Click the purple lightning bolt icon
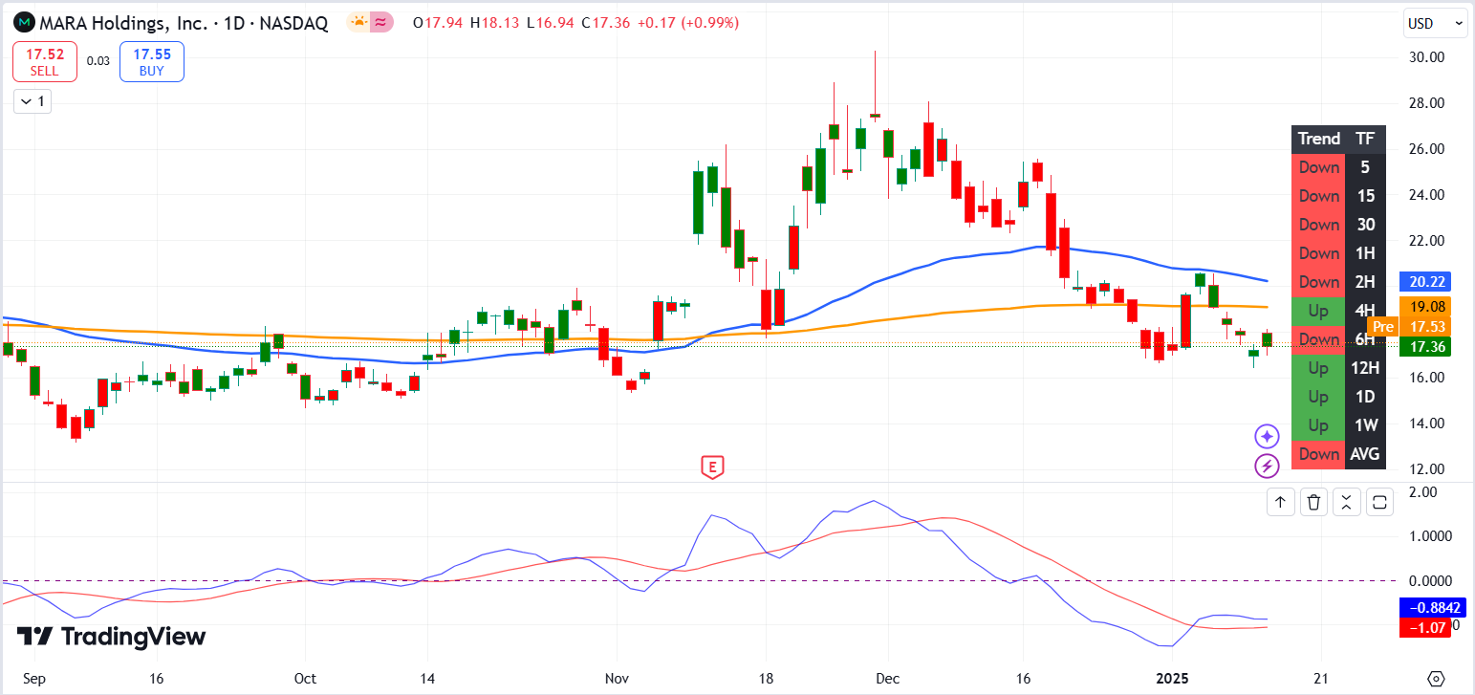This screenshot has width=1475, height=695. [x=1267, y=466]
